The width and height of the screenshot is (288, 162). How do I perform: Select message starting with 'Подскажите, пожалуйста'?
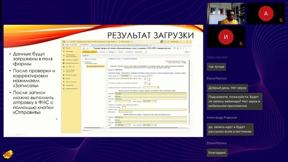point(234,101)
